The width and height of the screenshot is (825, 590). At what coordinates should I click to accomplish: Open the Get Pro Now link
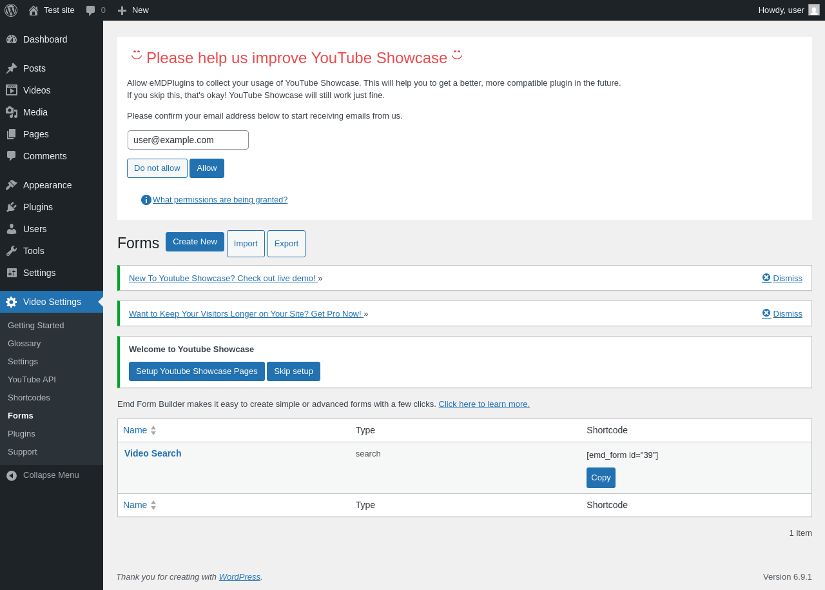[x=246, y=313]
